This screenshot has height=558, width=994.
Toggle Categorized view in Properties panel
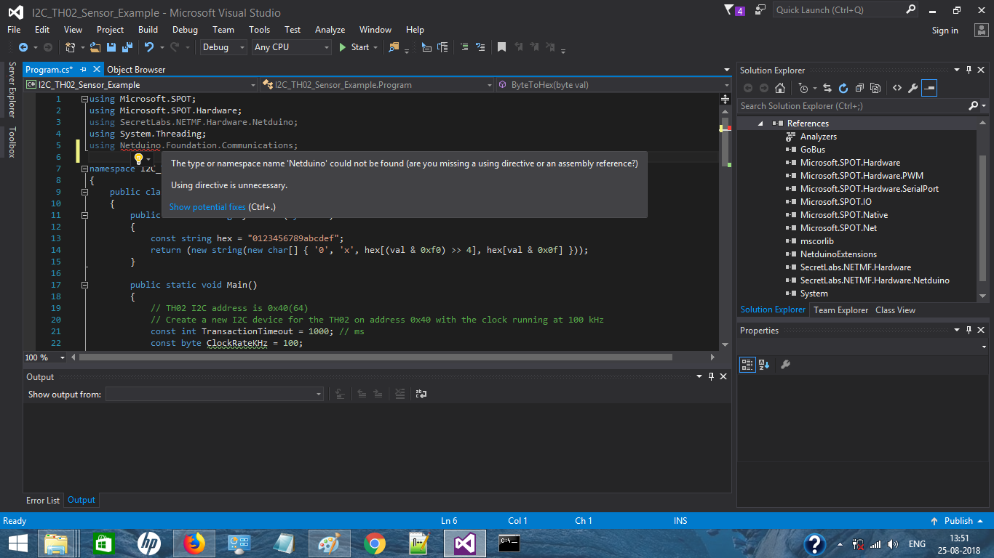click(747, 365)
